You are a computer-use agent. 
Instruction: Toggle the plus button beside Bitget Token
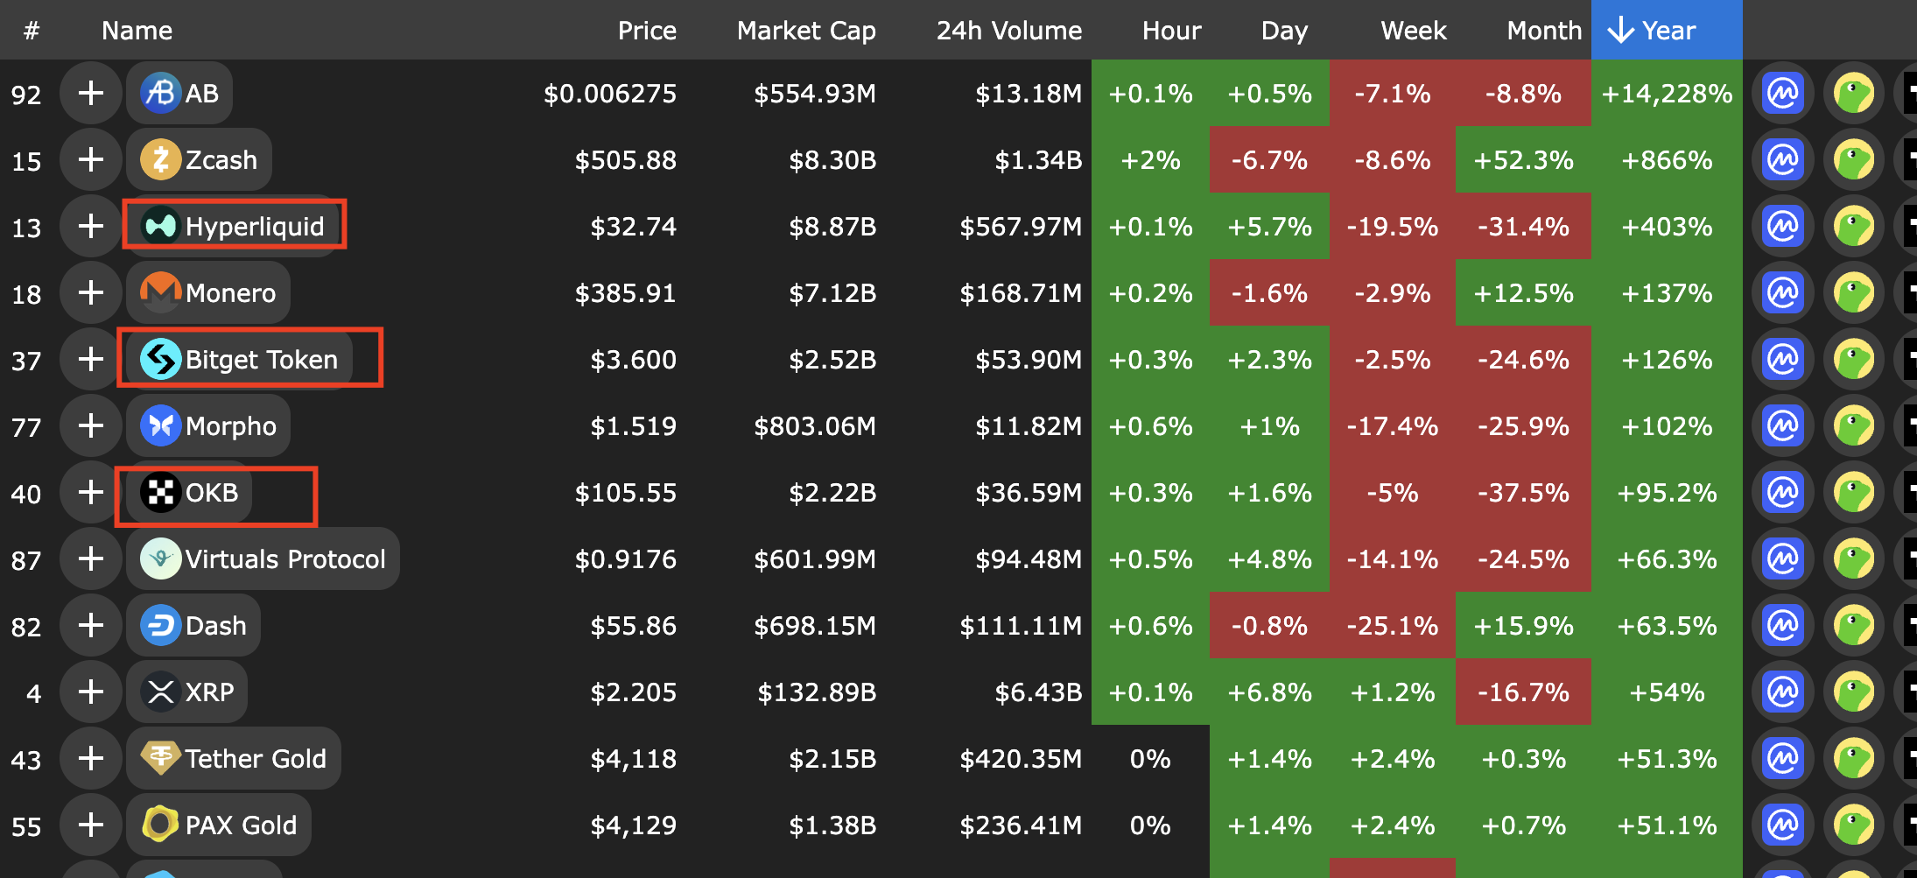pos(91,359)
